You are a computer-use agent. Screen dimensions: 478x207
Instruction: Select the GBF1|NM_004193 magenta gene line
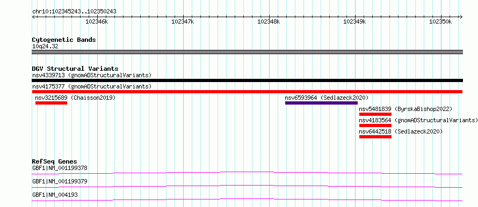(x=247, y=199)
